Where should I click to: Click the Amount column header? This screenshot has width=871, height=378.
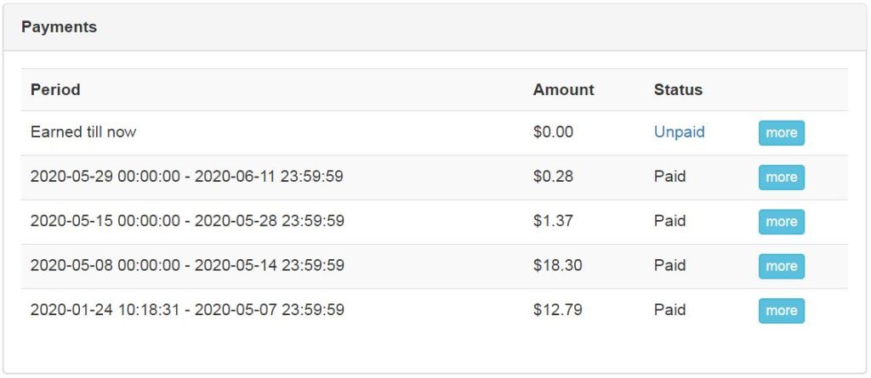click(563, 89)
